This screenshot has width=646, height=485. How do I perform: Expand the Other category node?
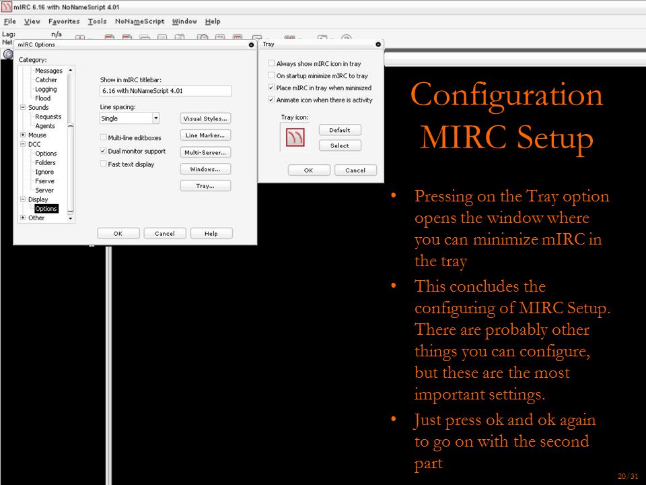23,218
